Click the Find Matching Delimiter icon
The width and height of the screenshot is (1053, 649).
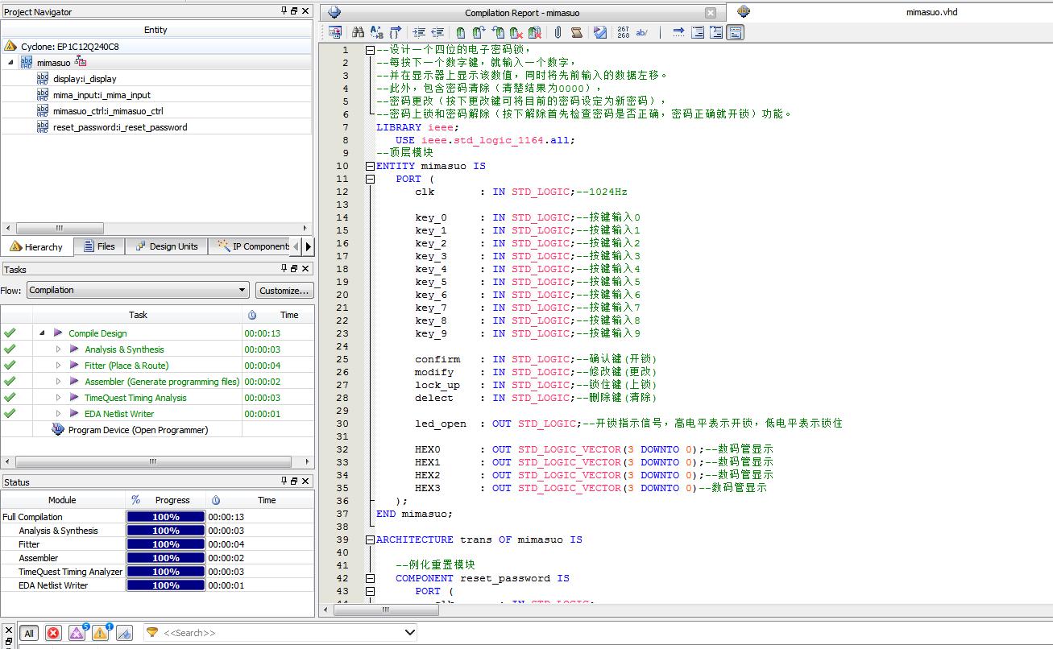click(396, 32)
